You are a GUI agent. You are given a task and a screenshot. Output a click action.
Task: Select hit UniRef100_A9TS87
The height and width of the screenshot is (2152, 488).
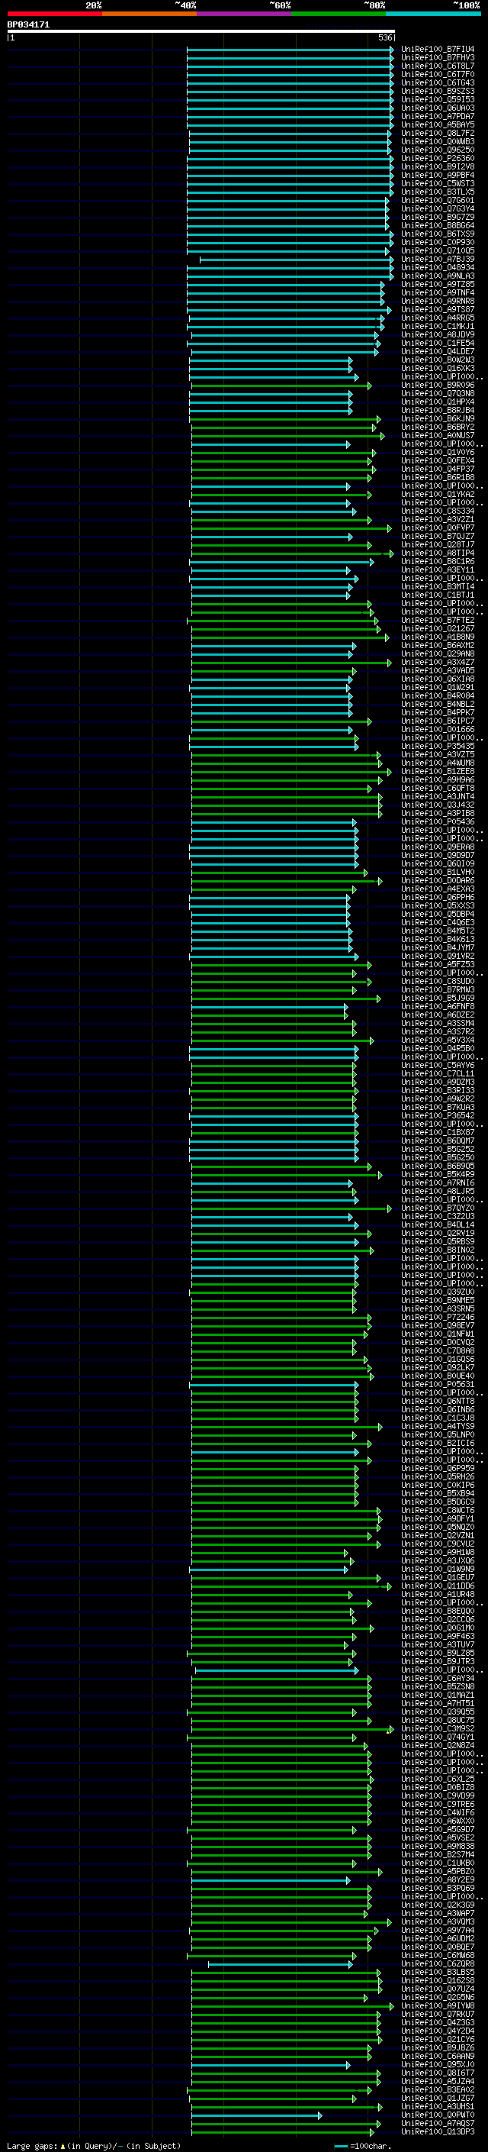click(438, 309)
